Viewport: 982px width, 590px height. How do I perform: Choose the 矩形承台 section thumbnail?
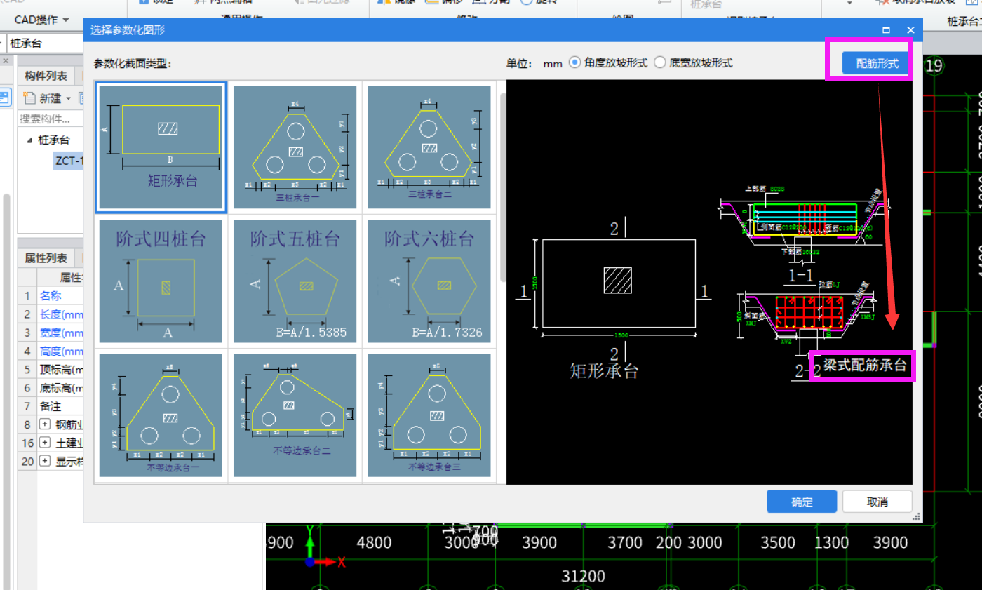[x=161, y=147]
